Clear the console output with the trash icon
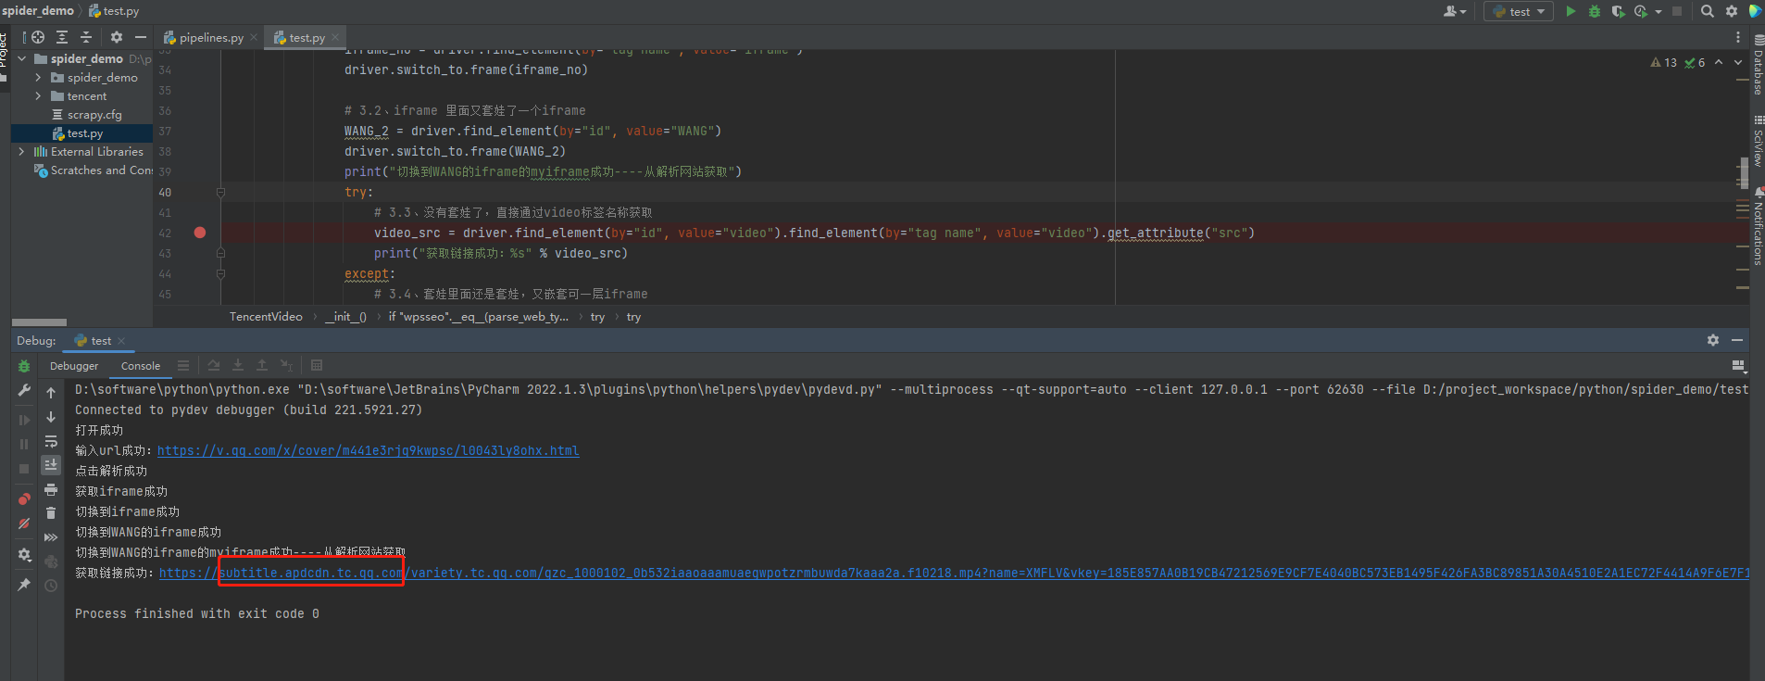 51,513
